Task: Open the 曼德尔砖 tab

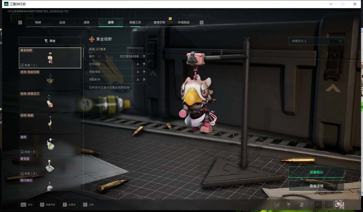Action: (159, 22)
